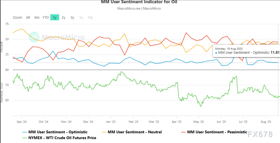The image size is (280, 143).
Task: Set zoom range to 6m
Action: click(x=37, y=17)
